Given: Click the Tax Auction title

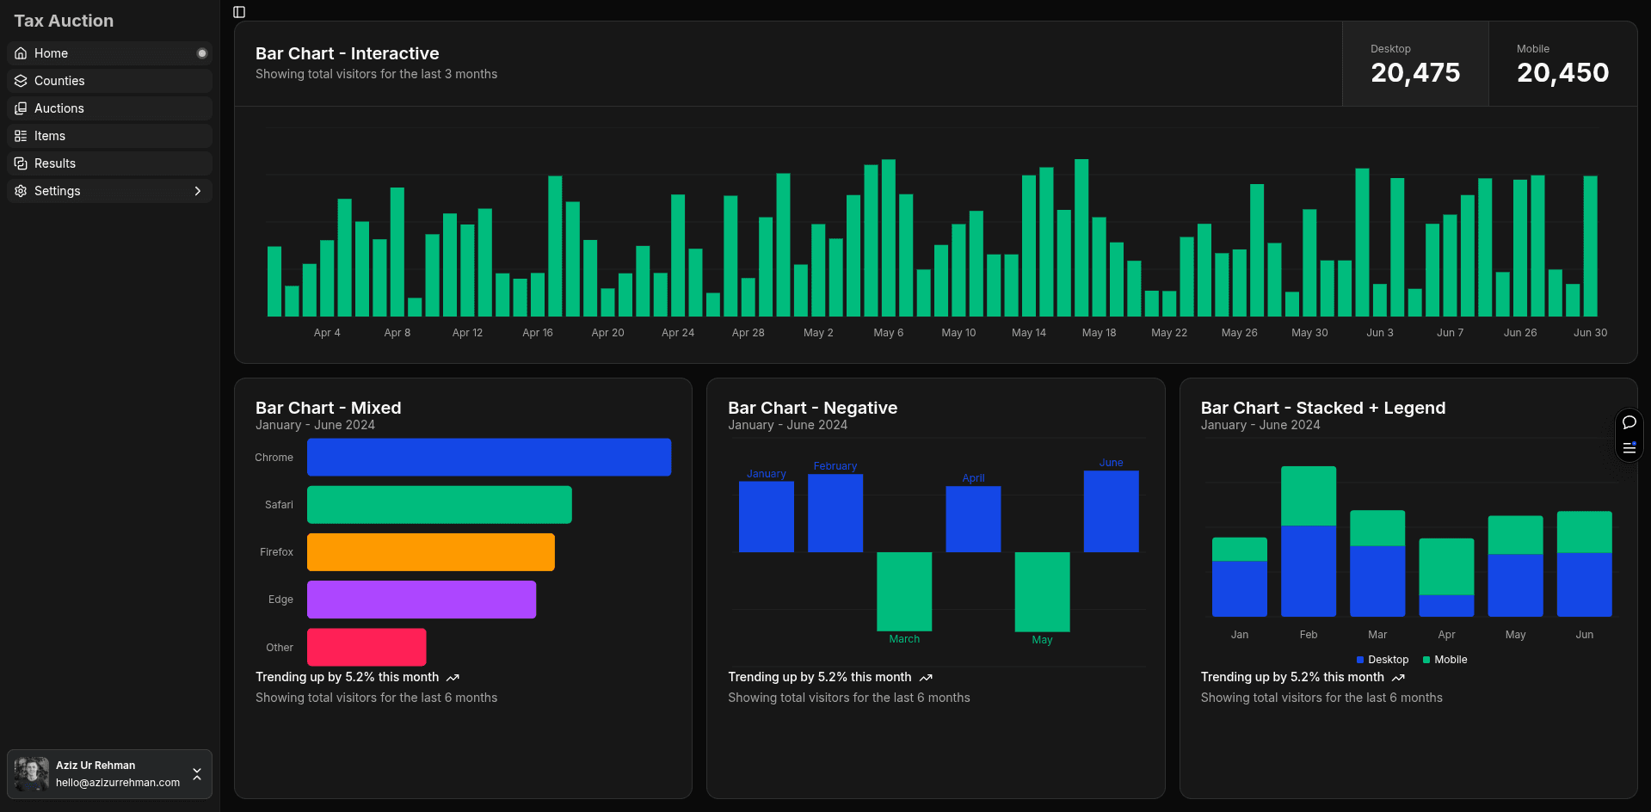Looking at the screenshot, I should (64, 21).
